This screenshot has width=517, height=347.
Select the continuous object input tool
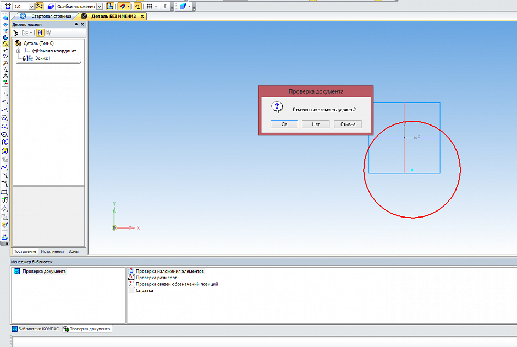click(x=4, y=142)
